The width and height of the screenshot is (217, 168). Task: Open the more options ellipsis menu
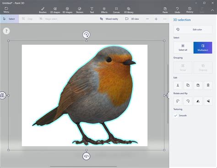click(x=165, y=19)
